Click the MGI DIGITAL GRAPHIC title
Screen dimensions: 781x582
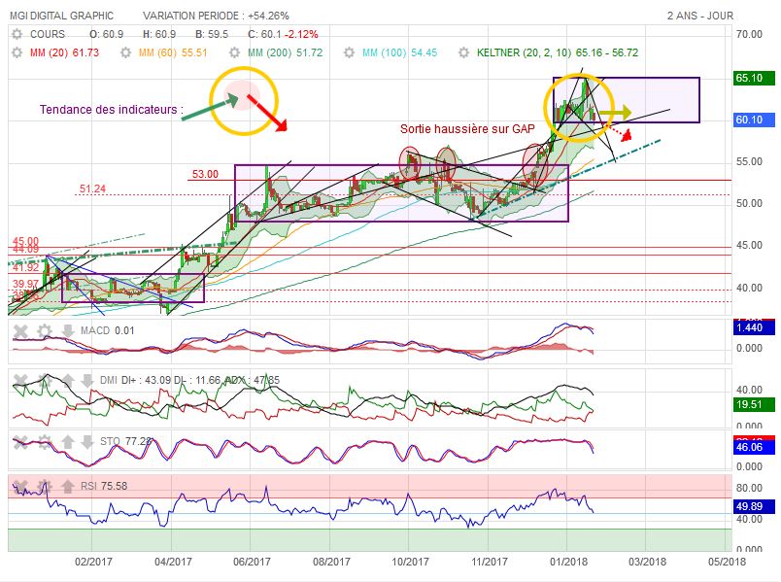61,16
